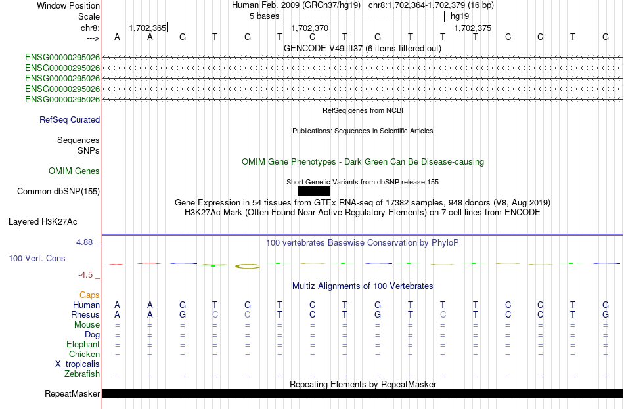Click the large yellow G conservation logo
This screenshot has width=624, height=409.
[x=248, y=266]
